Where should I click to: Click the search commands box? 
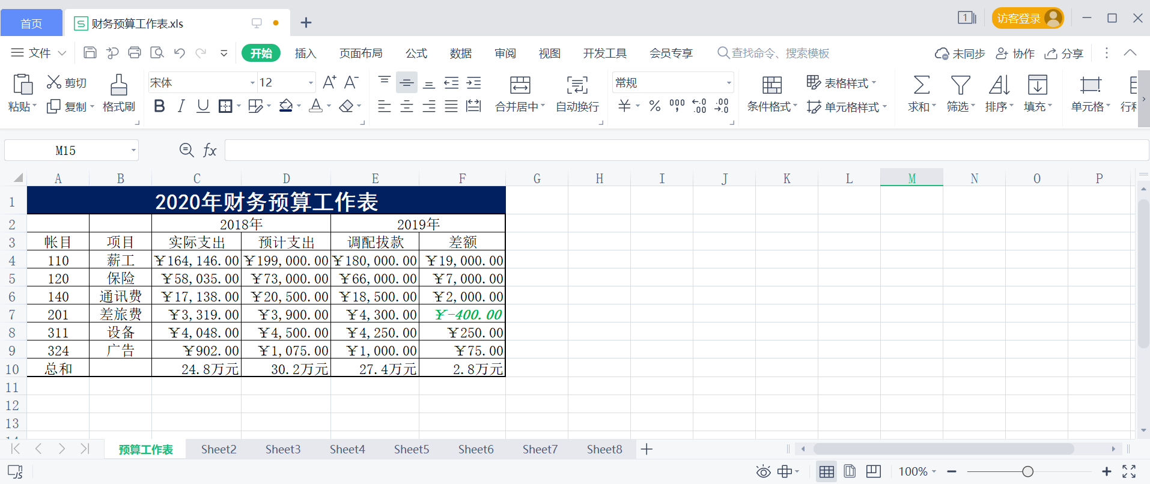coord(773,53)
